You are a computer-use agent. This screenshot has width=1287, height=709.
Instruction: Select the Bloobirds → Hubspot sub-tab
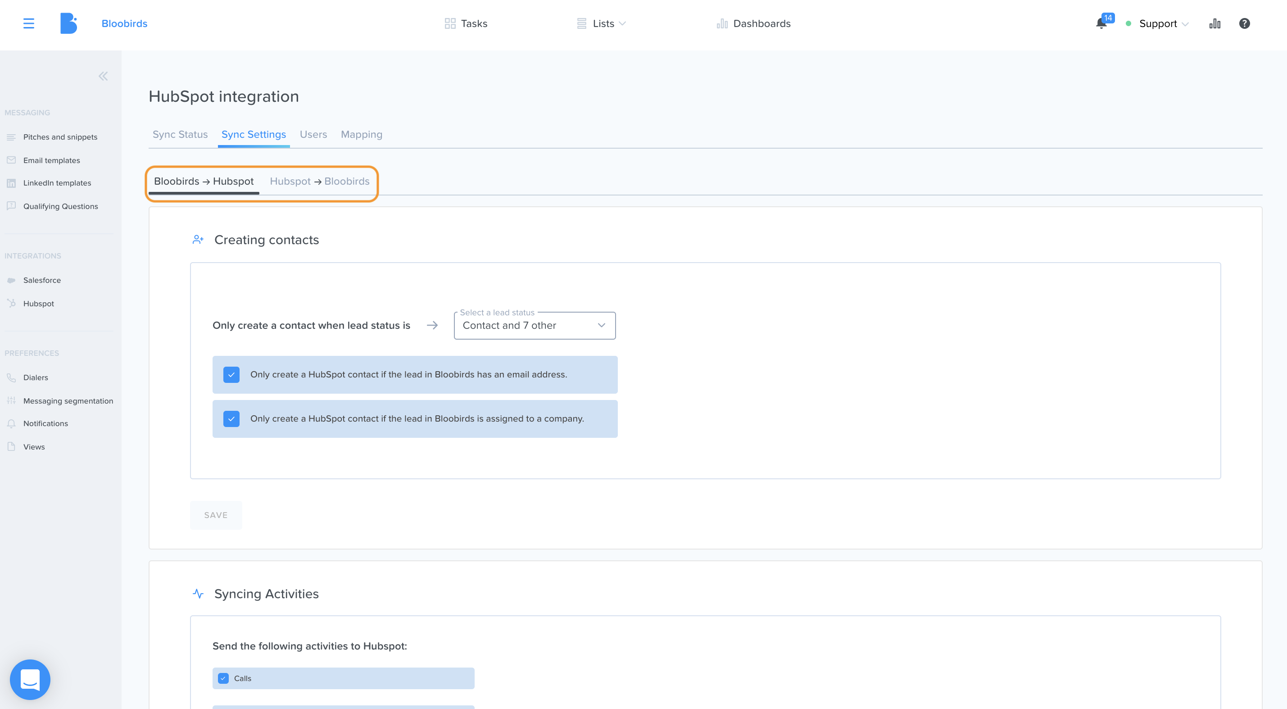click(204, 182)
